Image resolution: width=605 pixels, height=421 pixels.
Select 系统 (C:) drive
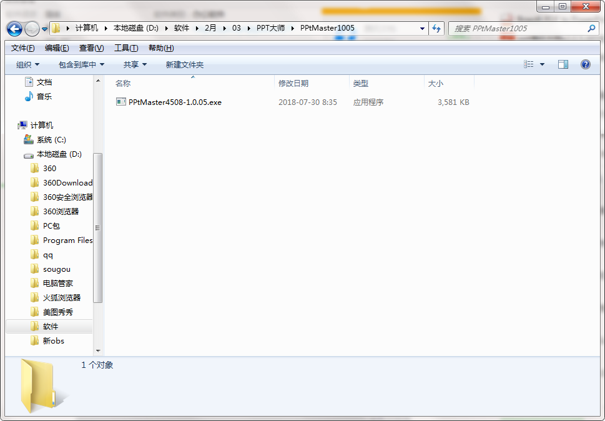pos(51,140)
